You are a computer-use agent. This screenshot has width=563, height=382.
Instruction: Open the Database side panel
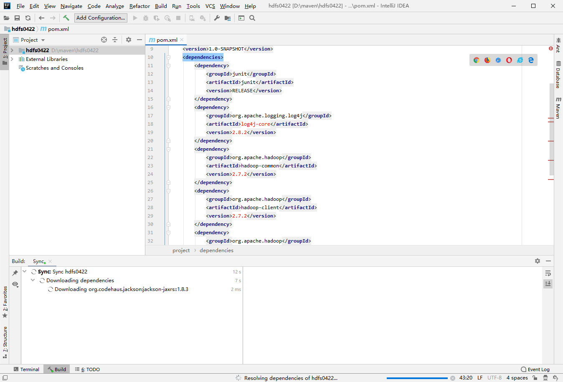click(x=558, y=75)
